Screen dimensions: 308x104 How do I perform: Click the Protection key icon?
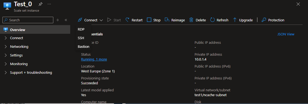[x=264, y=20]
